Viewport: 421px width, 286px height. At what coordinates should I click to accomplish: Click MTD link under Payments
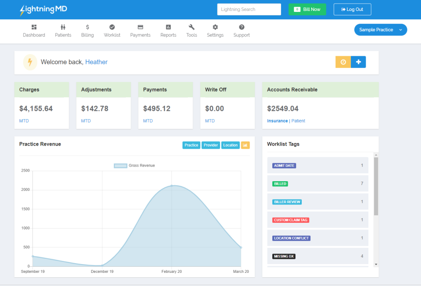point(148,121)
